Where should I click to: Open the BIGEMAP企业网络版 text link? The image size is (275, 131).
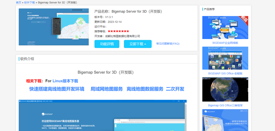click(x=225, y=43)
